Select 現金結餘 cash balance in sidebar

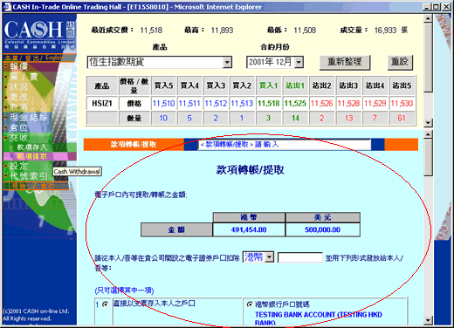[29, 117]
